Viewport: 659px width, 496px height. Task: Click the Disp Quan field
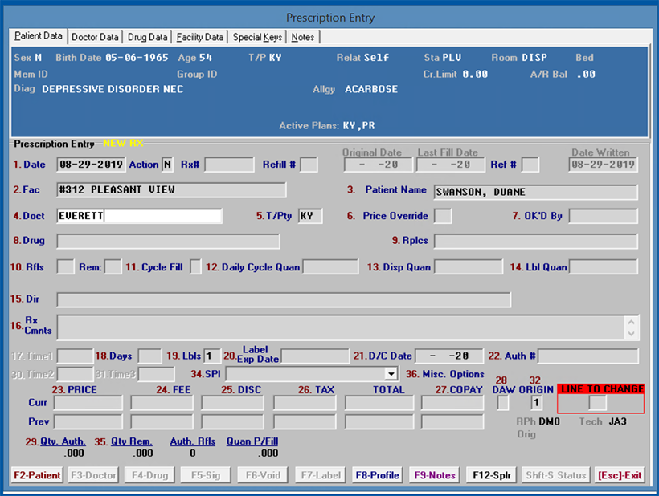(x=468, y=267)
